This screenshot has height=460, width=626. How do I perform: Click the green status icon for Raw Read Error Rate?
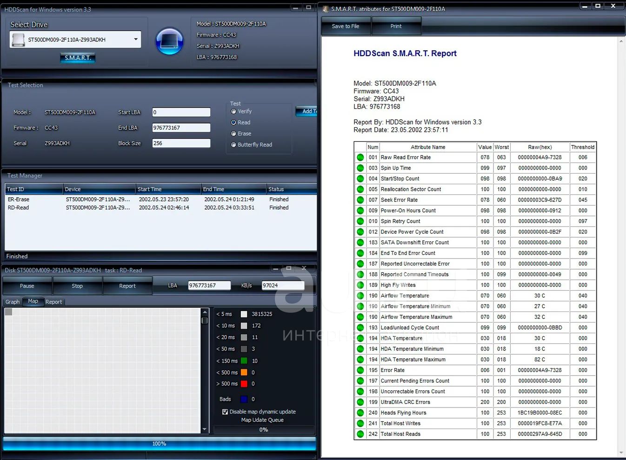360,157
